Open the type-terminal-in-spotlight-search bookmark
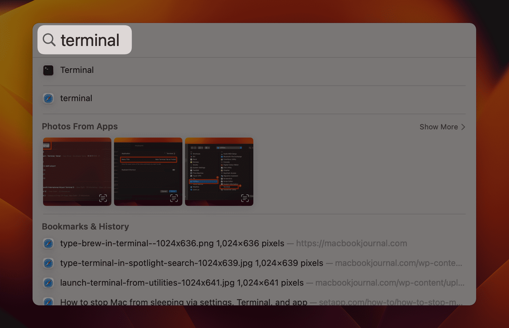 click(x=191, y=263)
